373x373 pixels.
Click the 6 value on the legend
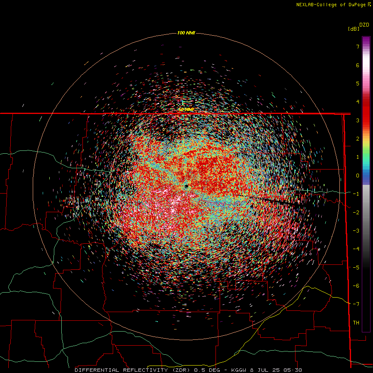pyautogui.click(x=358, y=65)
